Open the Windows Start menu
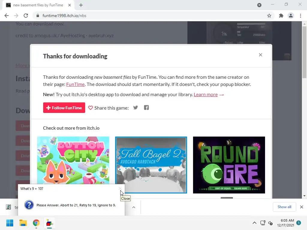Image resolution: width=307 pixels, height=230 pixels. coord(10,223)
